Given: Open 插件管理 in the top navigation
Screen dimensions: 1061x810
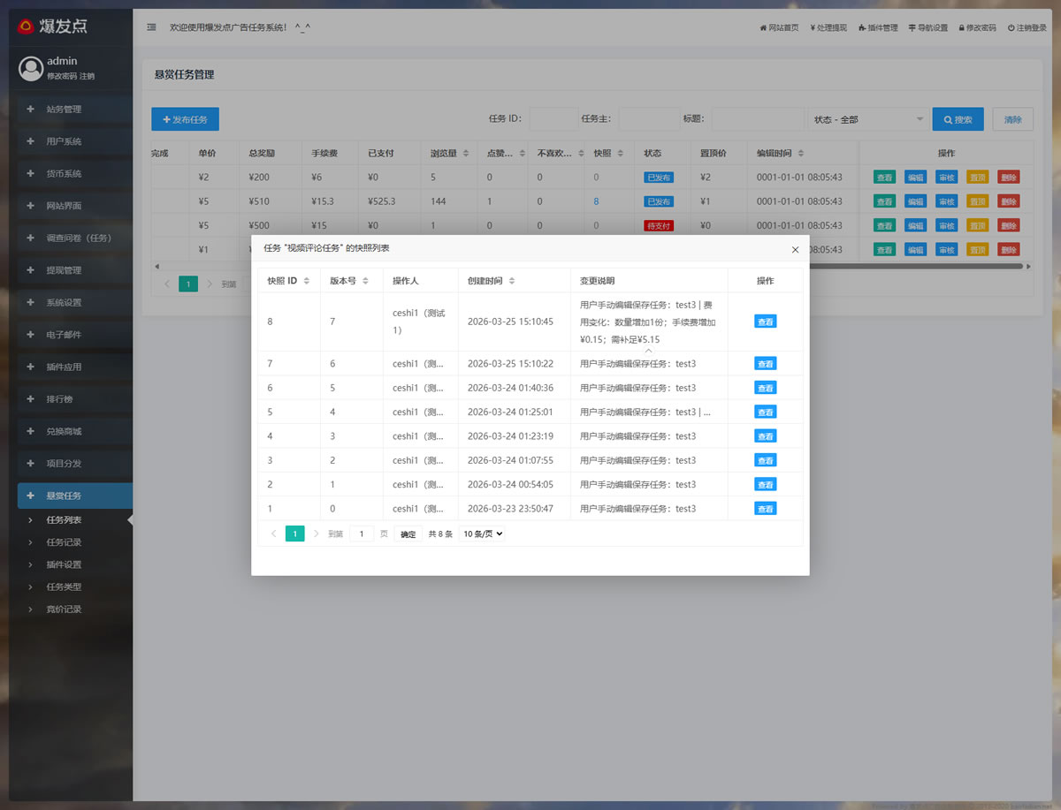Looking at the screenshot, I should [x=878, y=28].
